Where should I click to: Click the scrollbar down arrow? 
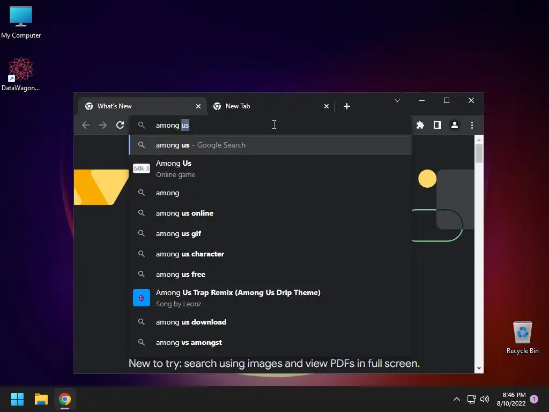[479, 369]
